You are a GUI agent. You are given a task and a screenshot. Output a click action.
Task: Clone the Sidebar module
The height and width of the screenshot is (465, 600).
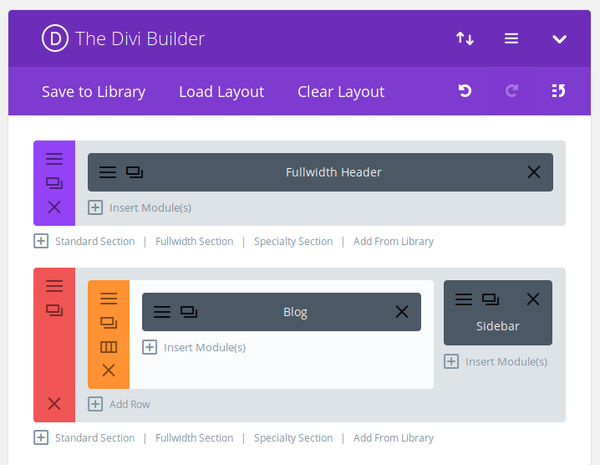pos(491,299)
